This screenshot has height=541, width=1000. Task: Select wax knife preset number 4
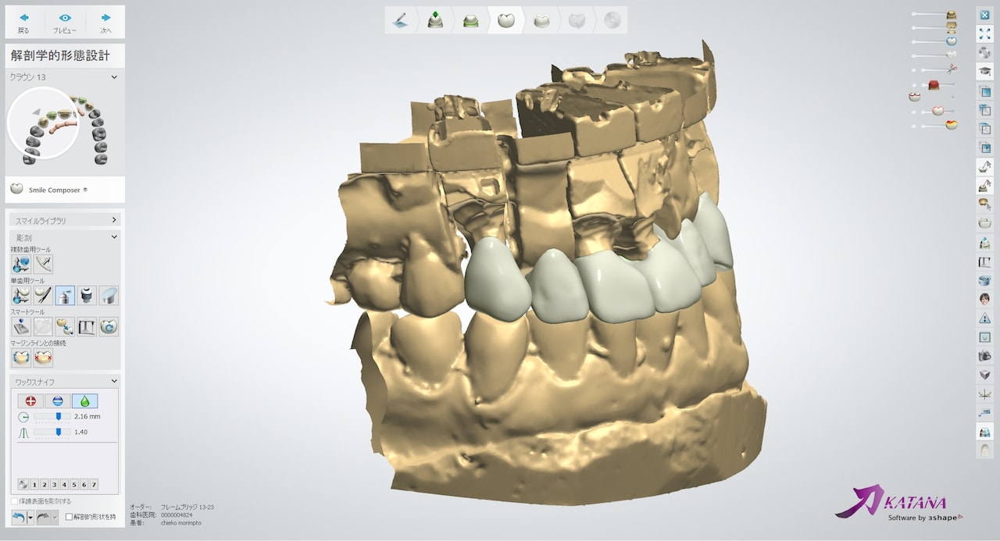pos(64,484)
